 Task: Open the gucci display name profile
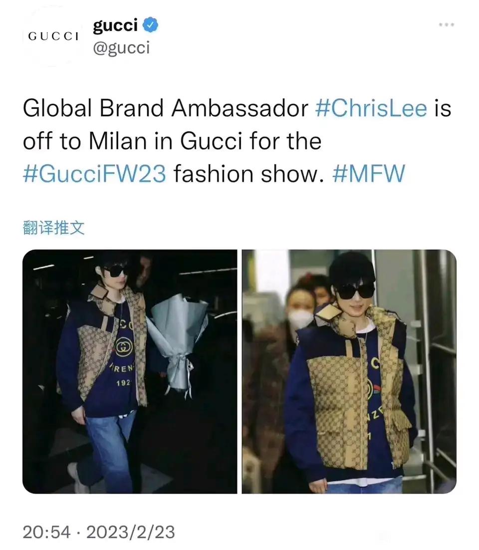115,26
